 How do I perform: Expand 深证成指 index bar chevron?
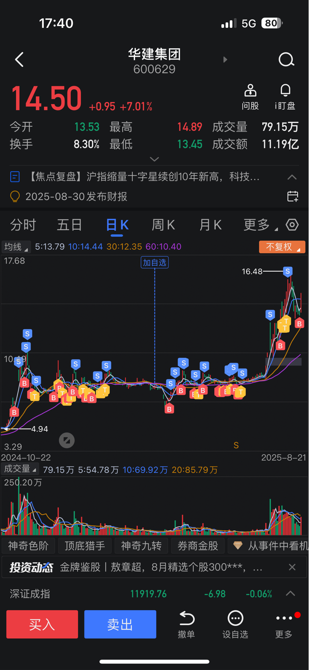291,594
